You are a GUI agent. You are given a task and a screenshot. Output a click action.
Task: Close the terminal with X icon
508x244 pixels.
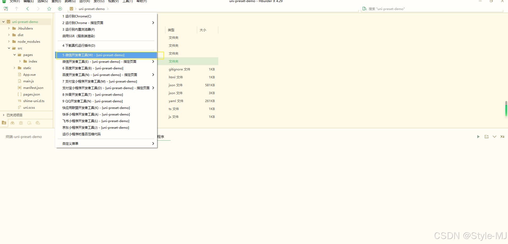tap(502, 137)
